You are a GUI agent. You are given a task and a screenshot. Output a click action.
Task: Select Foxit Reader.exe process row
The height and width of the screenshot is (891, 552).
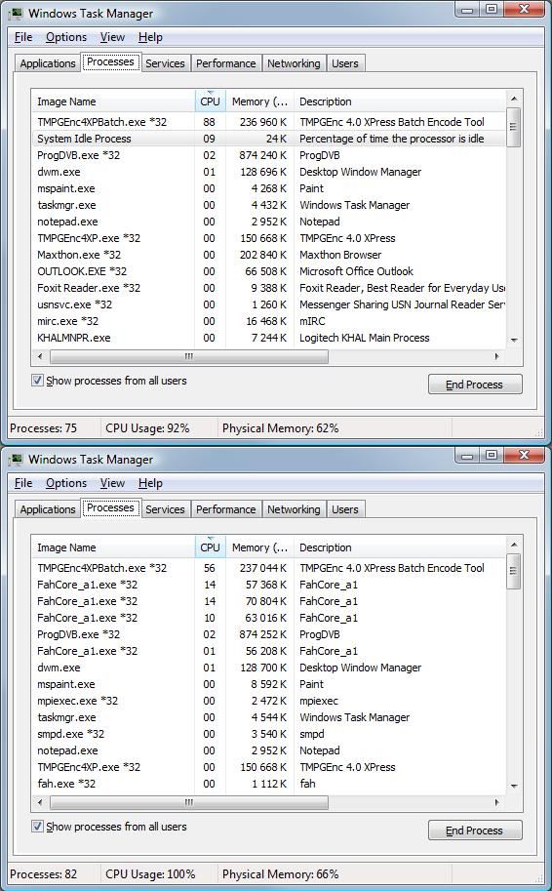pos(268,288)
